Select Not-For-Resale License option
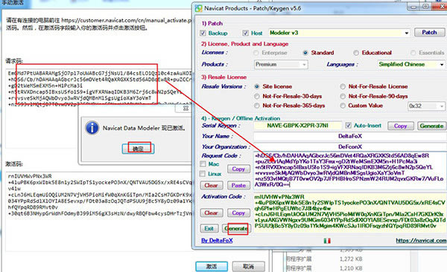Screen dimensions: 447x272 343,86
